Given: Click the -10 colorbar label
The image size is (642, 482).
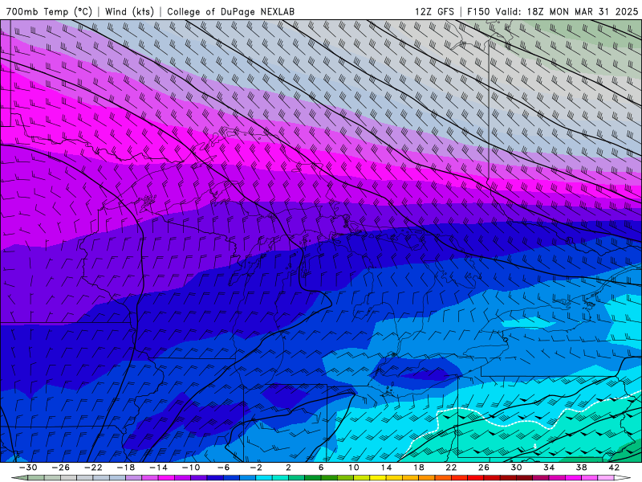Looking at the screenshot, I should [191, 468].
